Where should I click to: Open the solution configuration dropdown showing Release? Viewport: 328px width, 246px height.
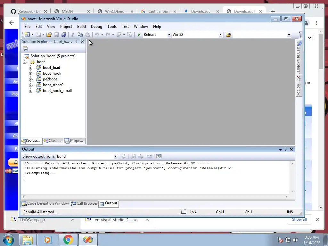pos(169,35)
